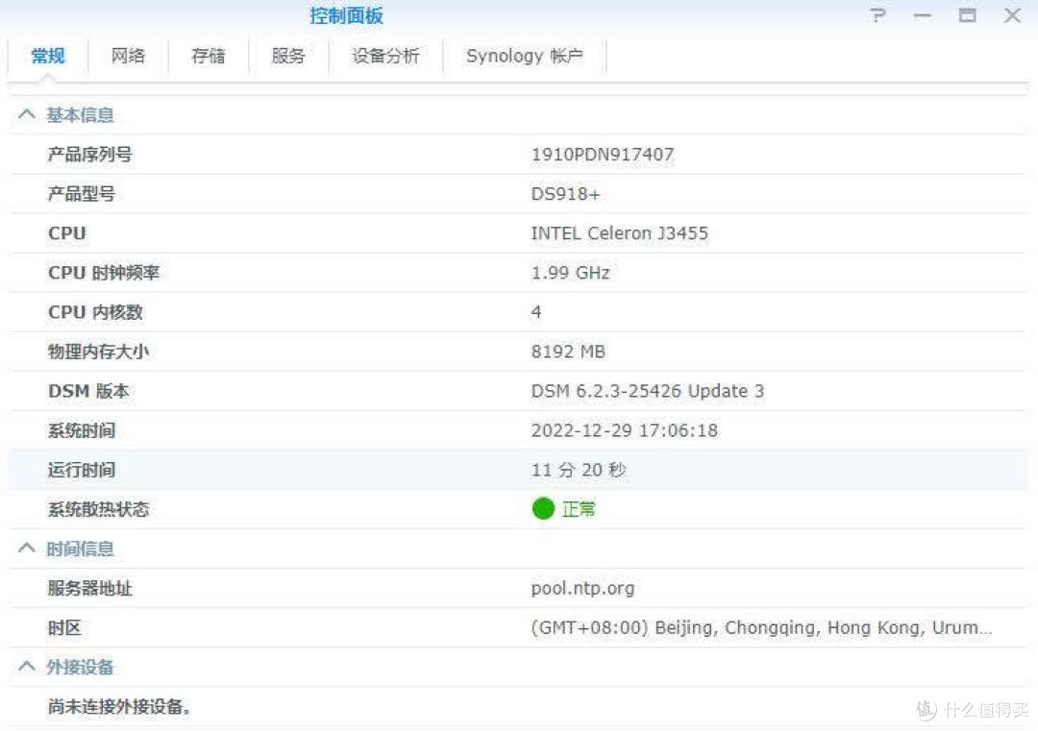Close the control panel window
1038x731 pixels.
tap(1012, 16)
